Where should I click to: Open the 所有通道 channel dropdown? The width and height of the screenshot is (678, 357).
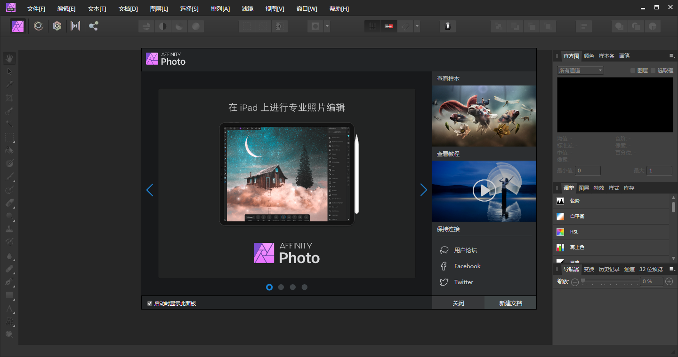point(580,70)
